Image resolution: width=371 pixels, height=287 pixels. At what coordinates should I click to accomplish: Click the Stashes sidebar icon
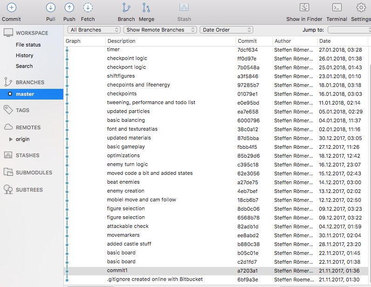pos(8,155)
